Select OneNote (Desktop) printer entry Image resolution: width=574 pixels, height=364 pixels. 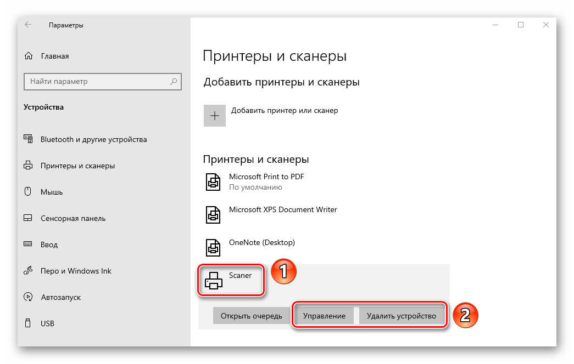click(261, 247)
